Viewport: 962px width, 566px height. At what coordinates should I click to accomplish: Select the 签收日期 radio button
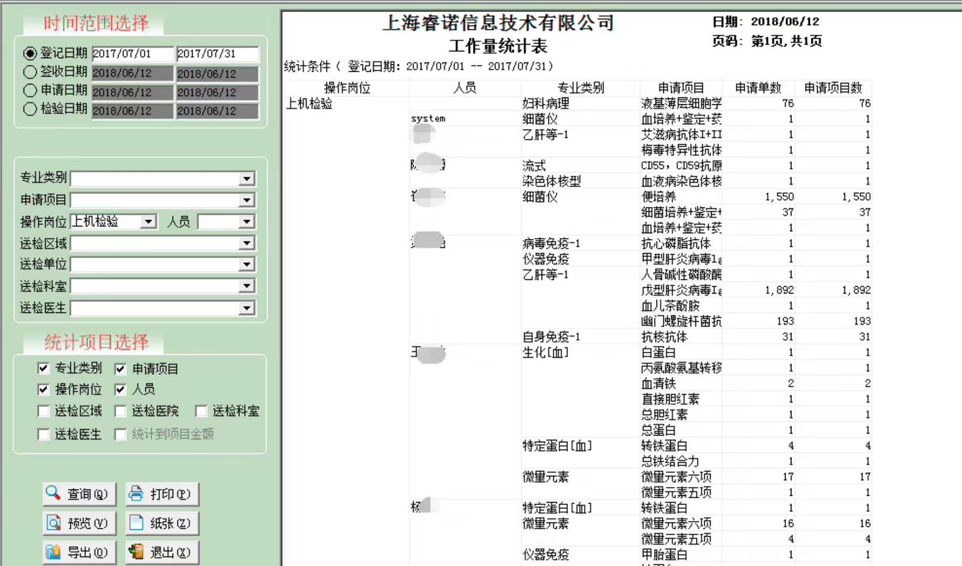pyautogui.click(x=30, y=72)
